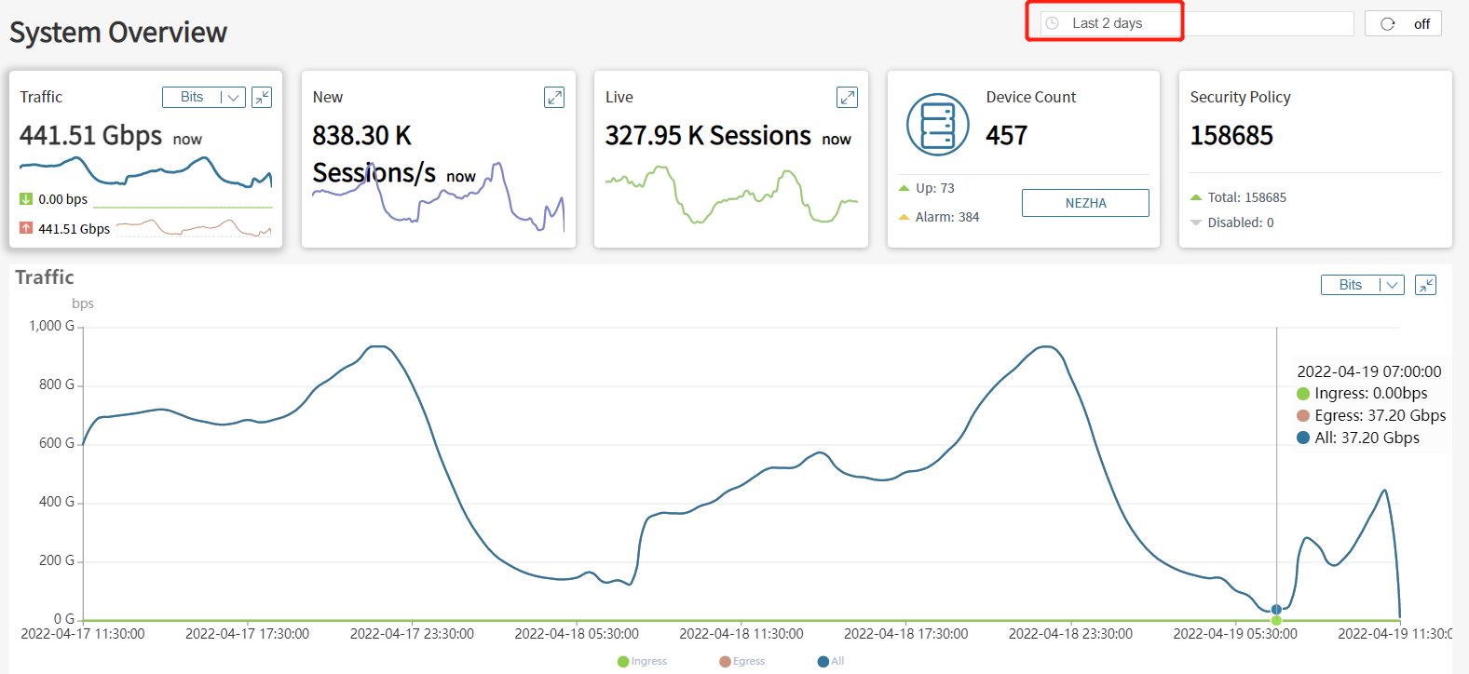
Task: Click the green download arrow icon
Action: (x=26, y=199)
